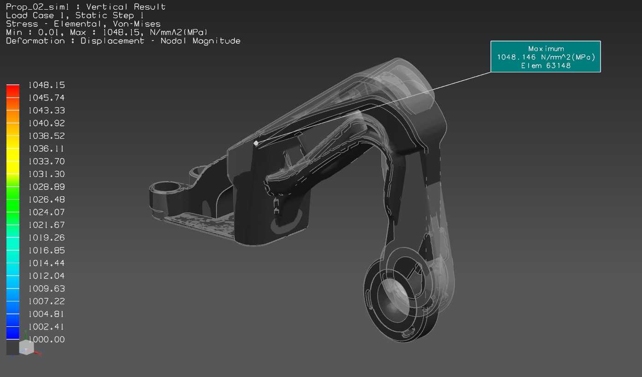This screenshot has height=377, width=642.
Task: Click the 'Deformation : Displacement - Nodal Magnitude' line
Action: point(123,41)
